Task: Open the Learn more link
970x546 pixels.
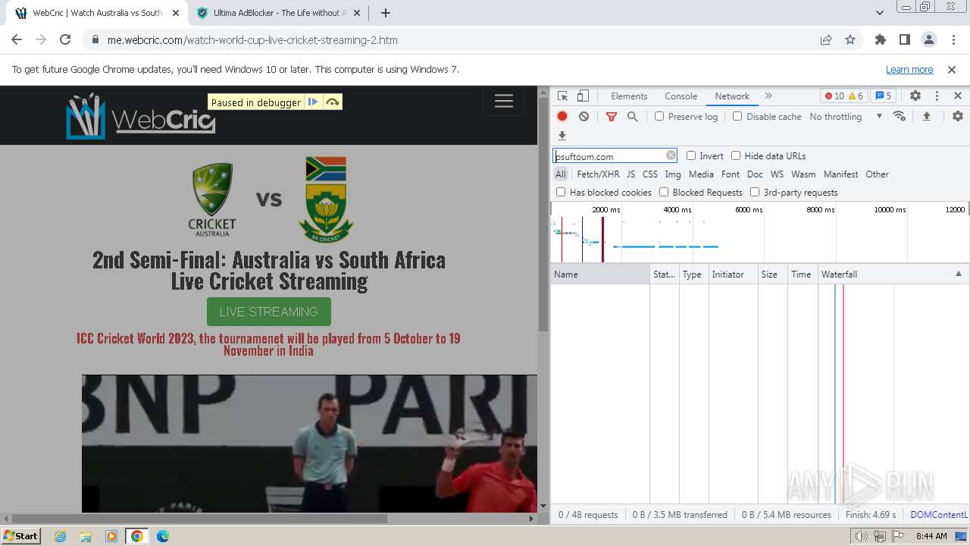Action: pos(909,69)
